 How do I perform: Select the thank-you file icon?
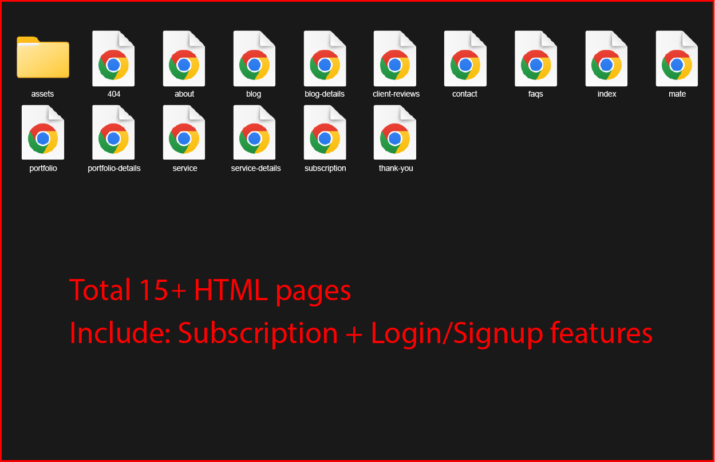tap(395, 132)
